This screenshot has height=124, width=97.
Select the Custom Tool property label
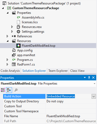[13, 106]
